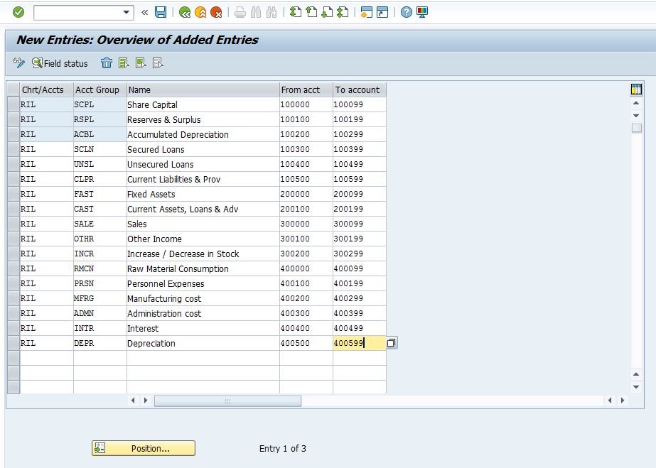Click the horizontal scrollbar thumb under Name column
The image size is (656, 468).
[x=227, y=401]
